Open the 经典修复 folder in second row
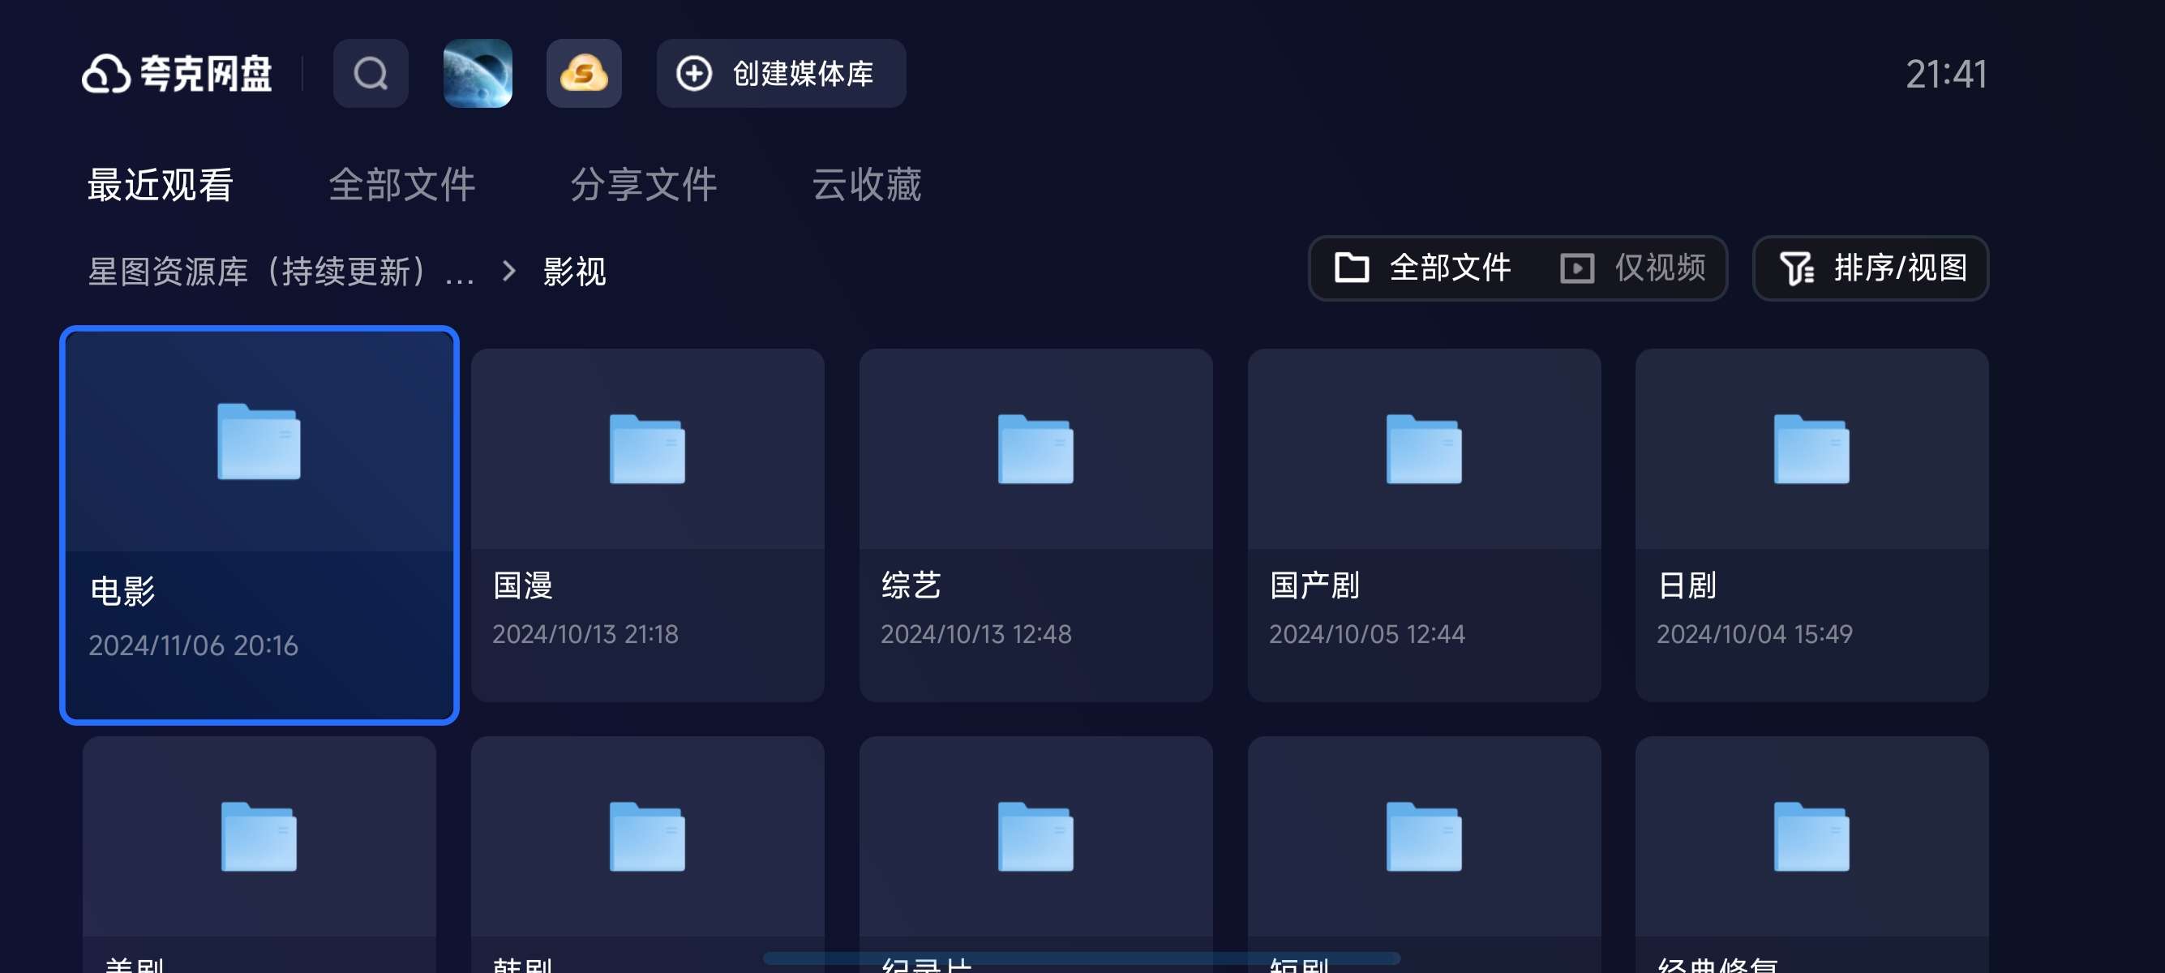Screen dimensions: 2165x973 click(1811, 855)
